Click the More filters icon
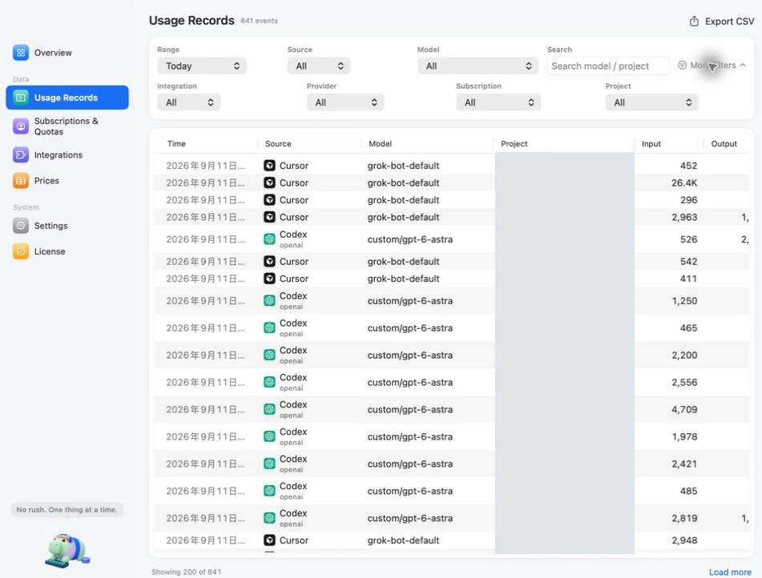Image resolution: width=762 pixels, height=578 pixels. pos(682,65)
